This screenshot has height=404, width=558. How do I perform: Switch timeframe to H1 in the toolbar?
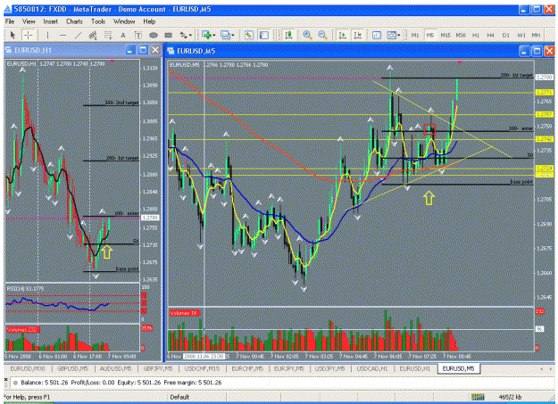tap(476, 35)
